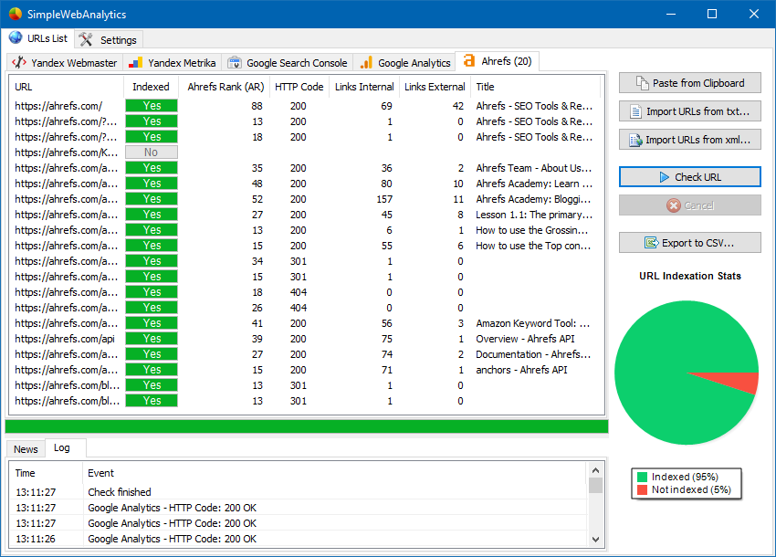The width and height of the screenshot is (776, 557).
Task: Start the Check URL action
Action: [689, 177]
